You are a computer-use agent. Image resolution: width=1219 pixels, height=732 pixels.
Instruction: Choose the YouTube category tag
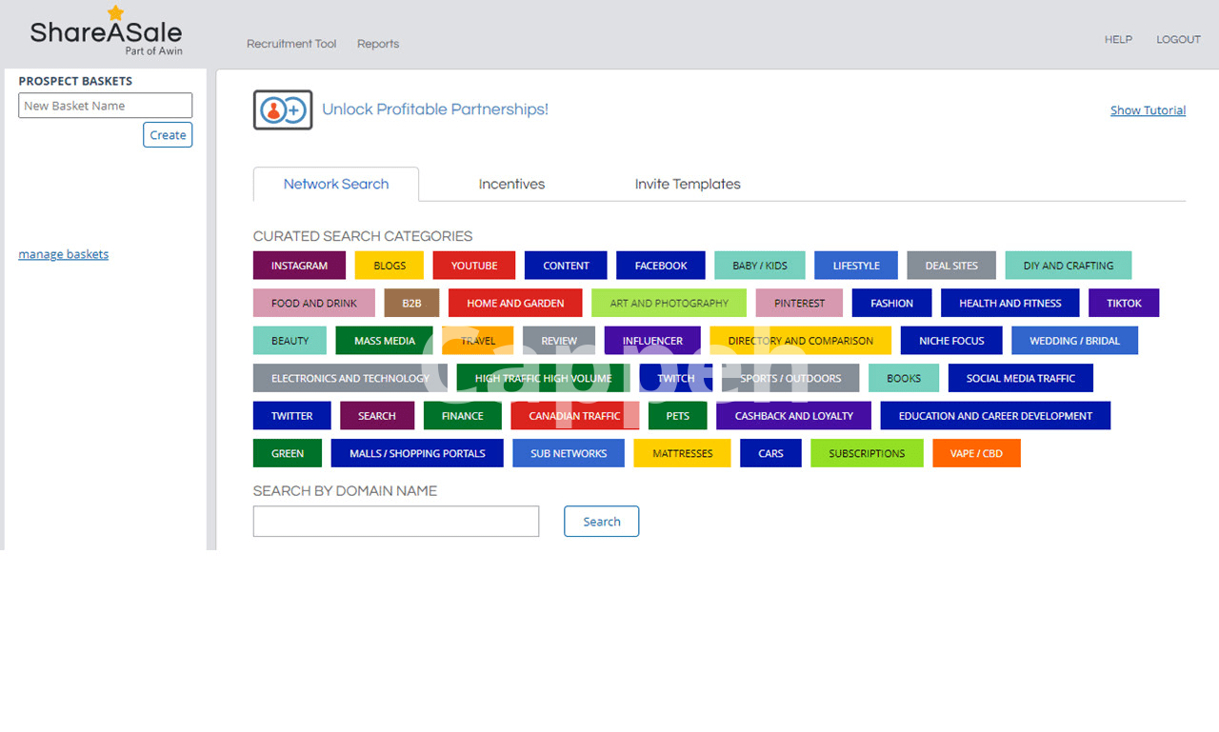tap(474, 266)
